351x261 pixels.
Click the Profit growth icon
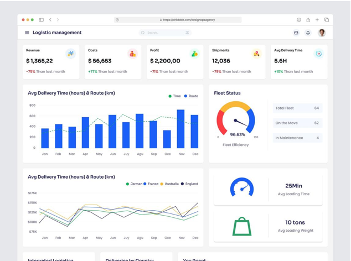coord(195,54)
